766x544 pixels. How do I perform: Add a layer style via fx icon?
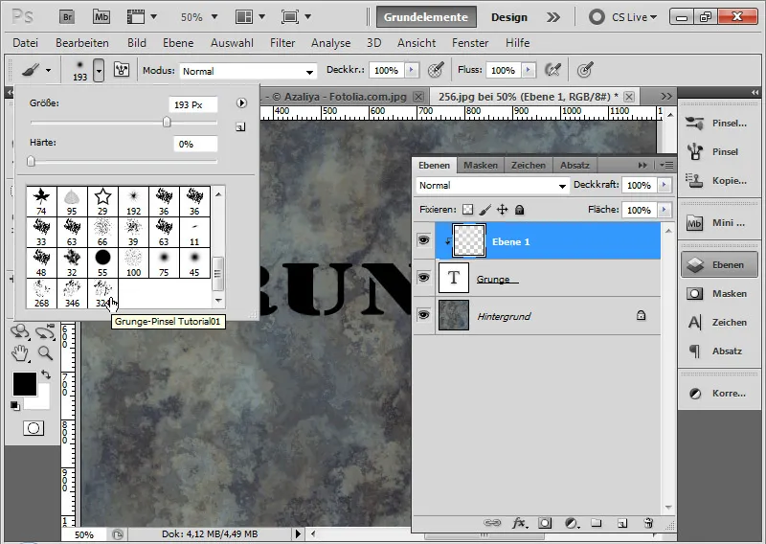click(x=519, y=523)
